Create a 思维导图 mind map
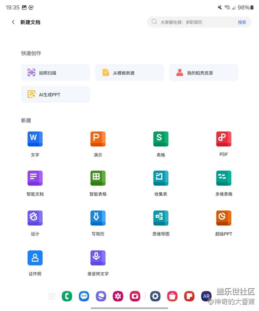The image size is (259, 311). point(161,218)
